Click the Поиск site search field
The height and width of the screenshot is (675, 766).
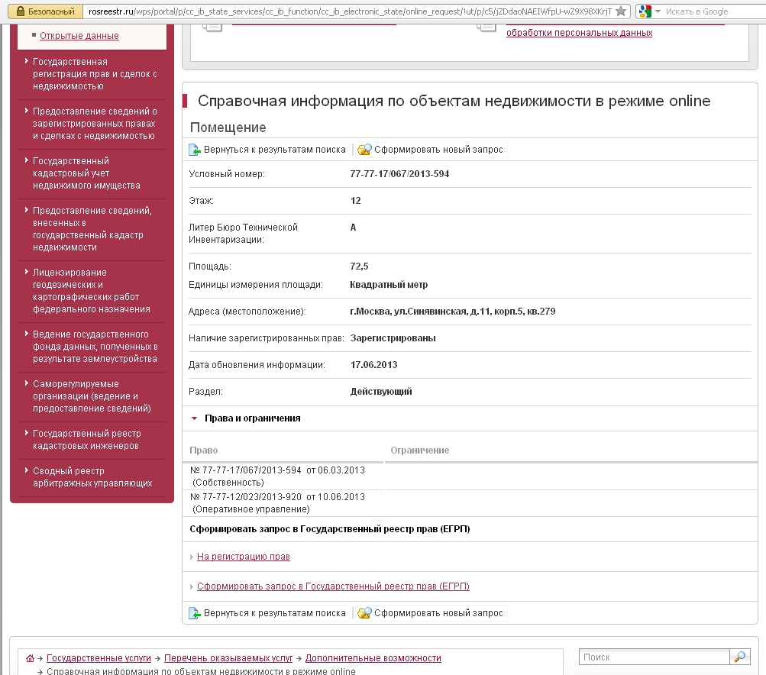(654, 657)
